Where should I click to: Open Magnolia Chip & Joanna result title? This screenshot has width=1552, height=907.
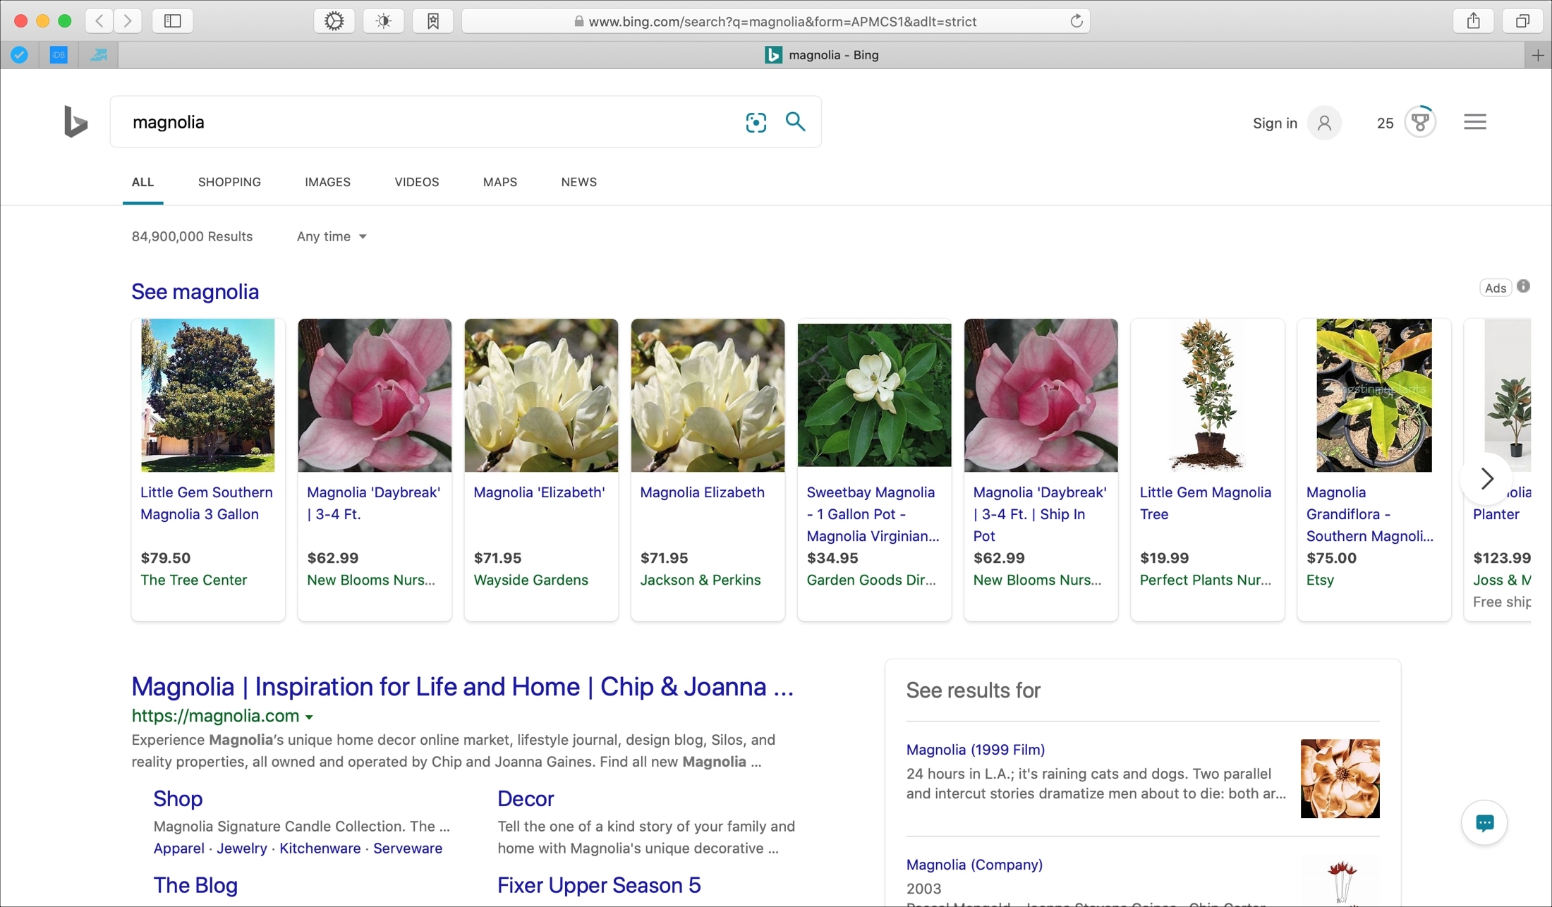463,686
